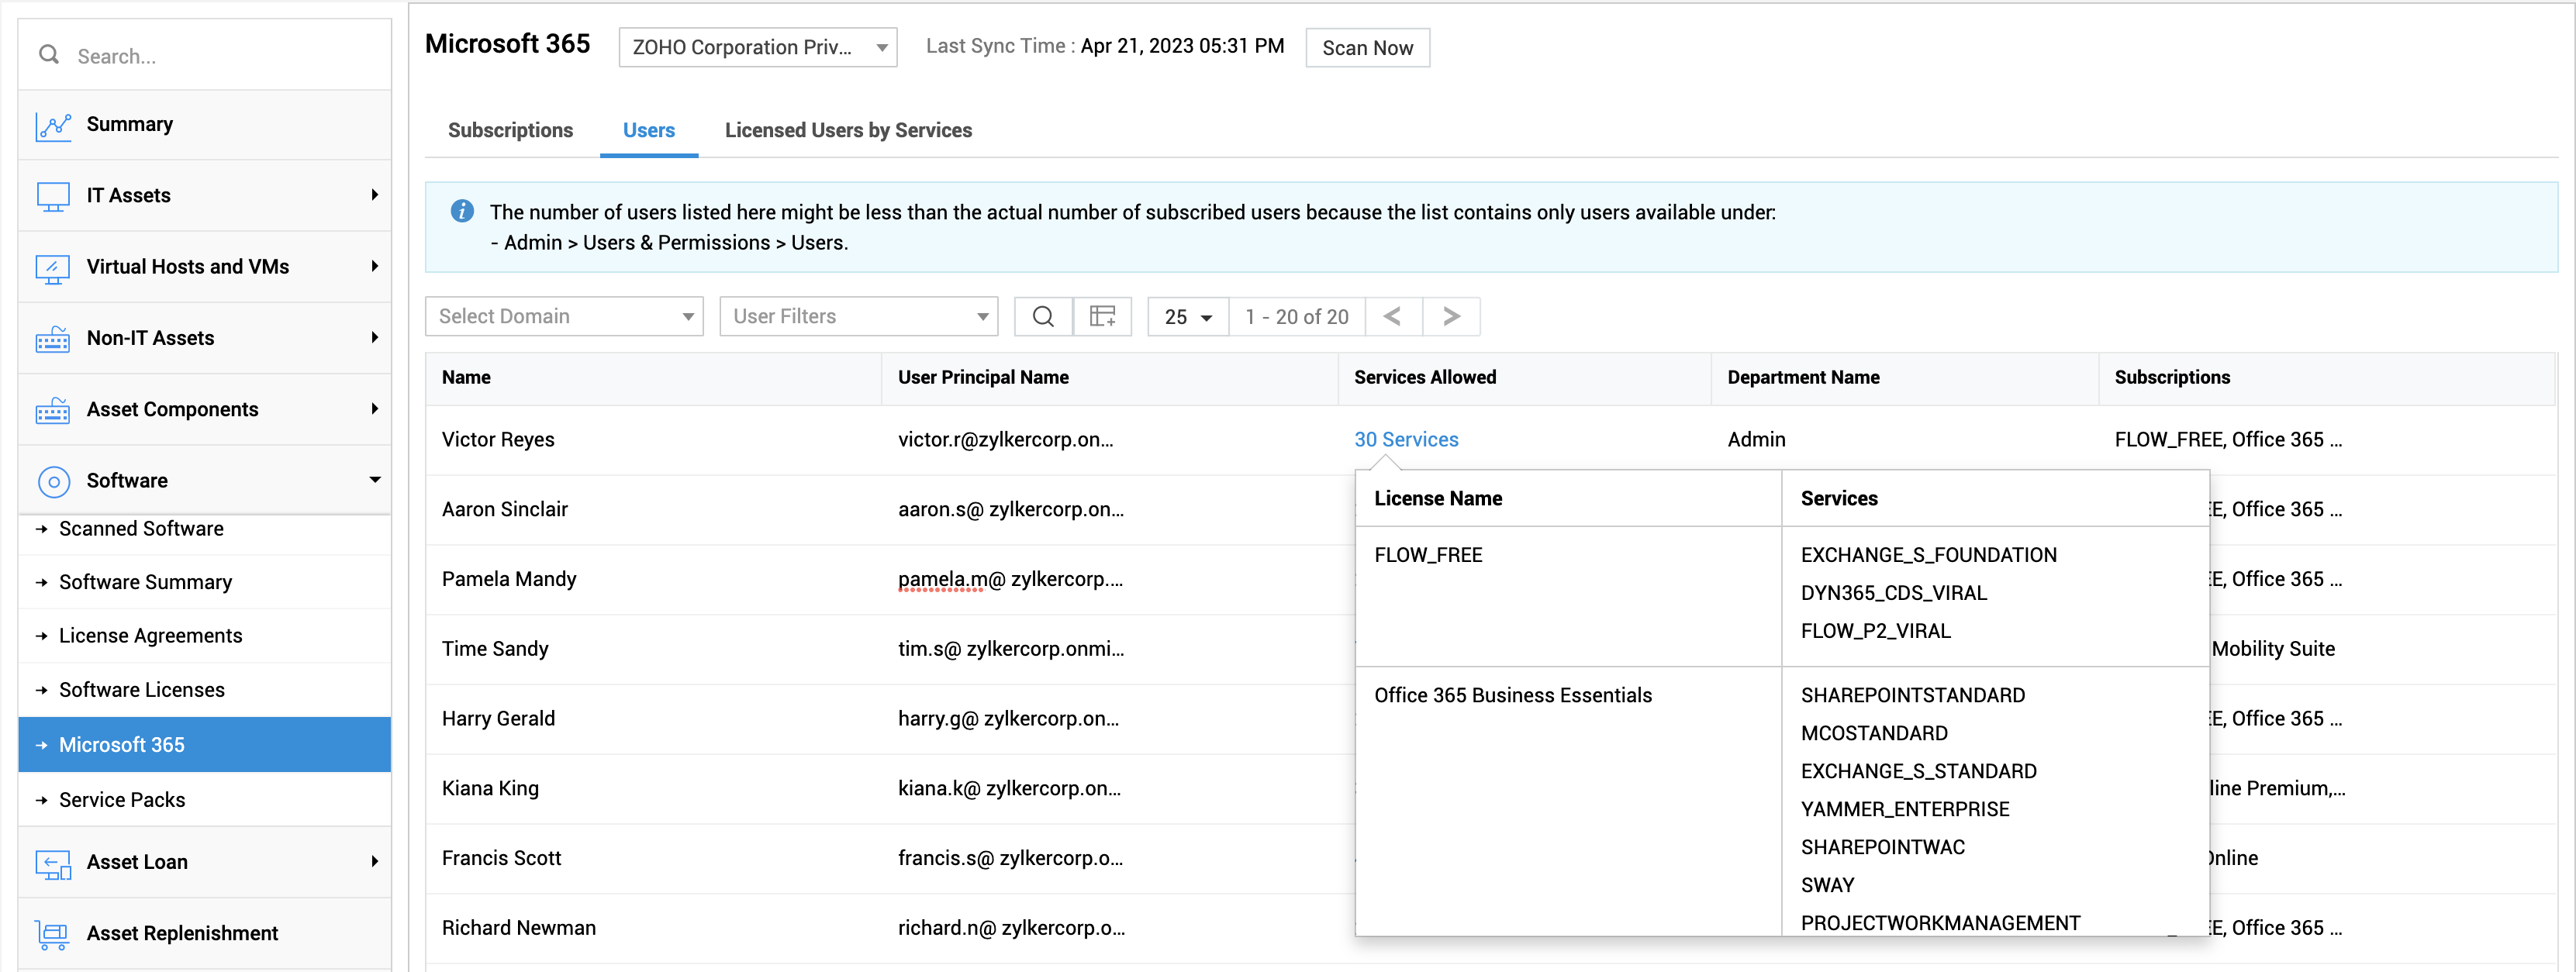Click the sidebar Search field
The image size is (2576, 972).
pos(220,56)
